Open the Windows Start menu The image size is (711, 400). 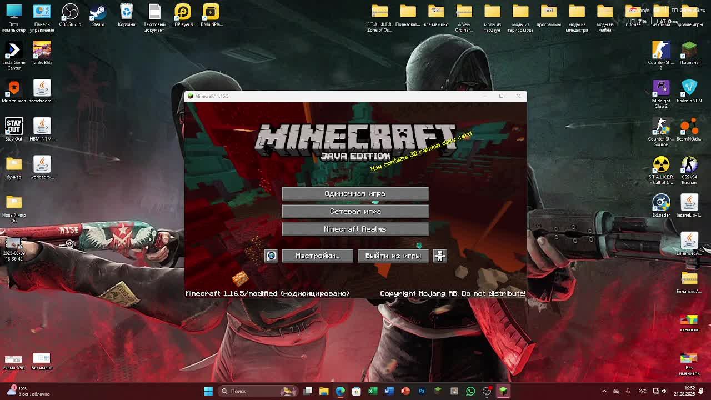pos(208,391)
